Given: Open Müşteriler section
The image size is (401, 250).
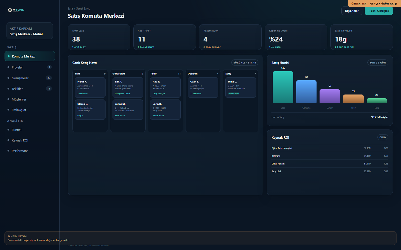Looking at the screenshot, I should coord(30,99).
